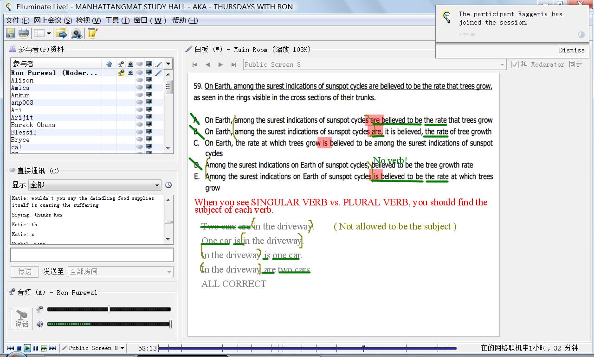Open the 窗口 (W) menu
Screen dimensions: 594x357
(x=150, y=20)
